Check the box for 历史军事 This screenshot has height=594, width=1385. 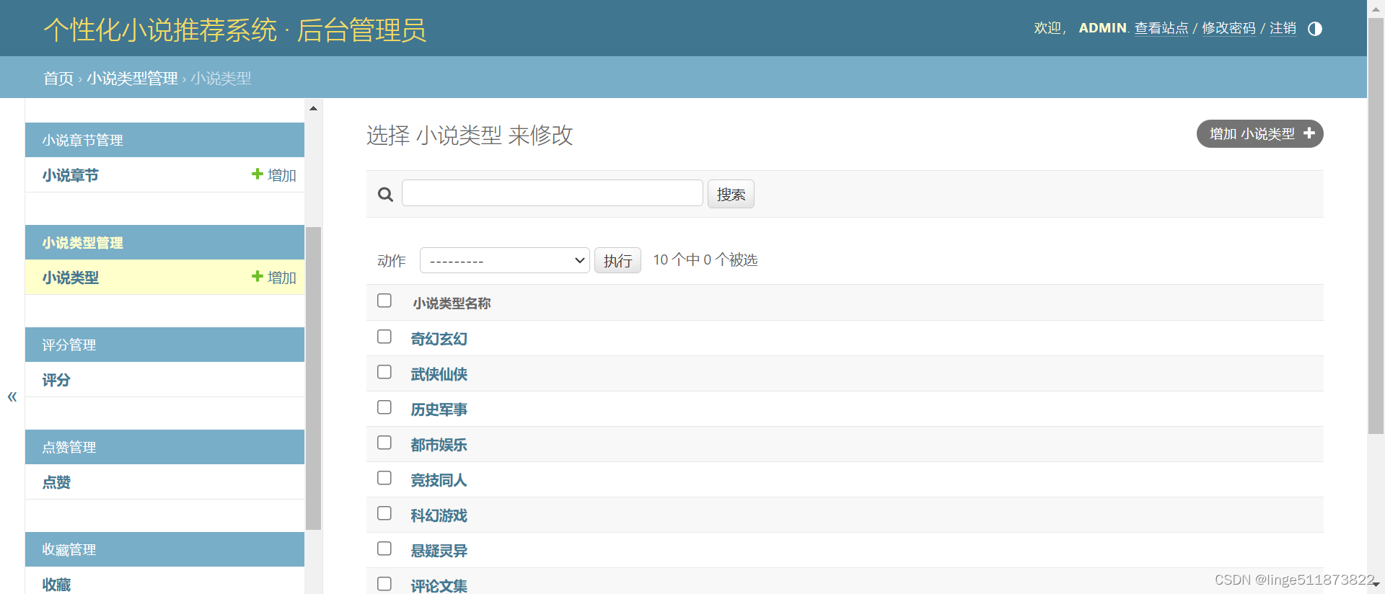point(384,407)
